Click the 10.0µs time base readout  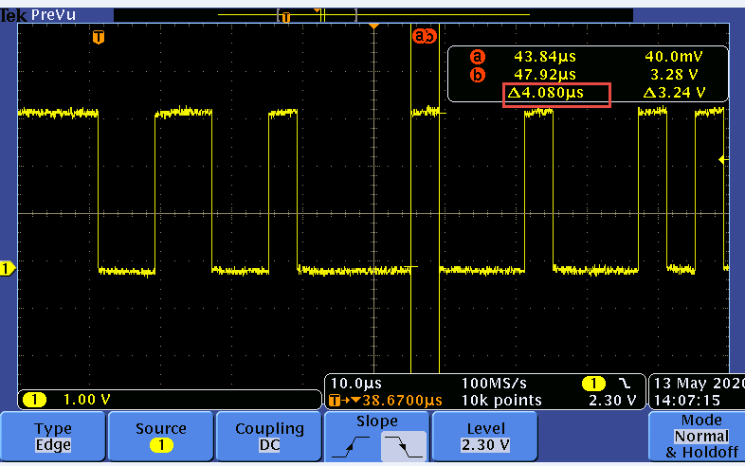click(355, 384)
